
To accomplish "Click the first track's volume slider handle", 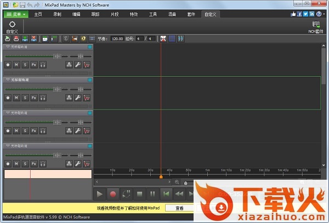I will pos(57,56).
